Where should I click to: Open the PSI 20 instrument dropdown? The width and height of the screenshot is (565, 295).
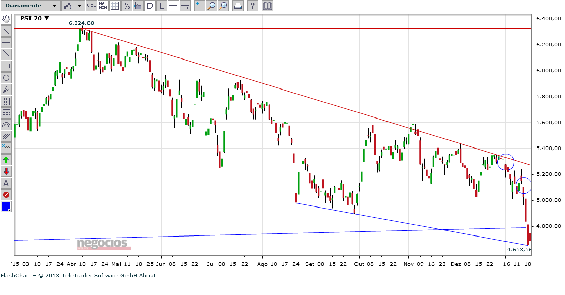[x=35, y=18]
